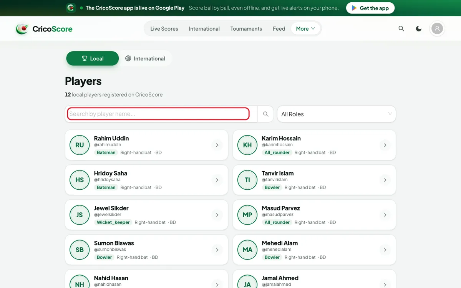Image resolution: width=461 pixels, height=288 pixels.
Task: Open Mehedi Alam's chevron arrow
Action: pos(385,250)
